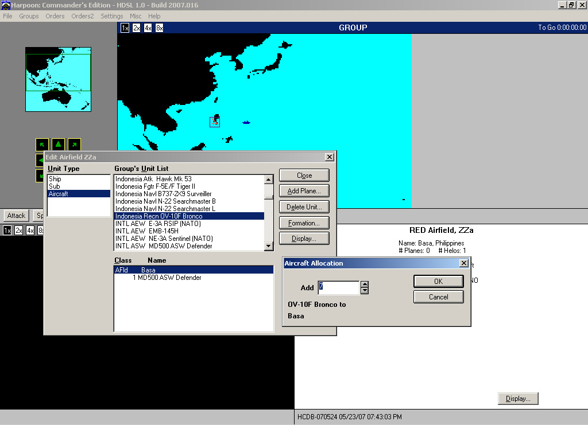This screenshot has height=425, width=588.
Task: Decrease aircraft count with spinner down arrow
Action: pyautogui.click(x=364, y=291)
